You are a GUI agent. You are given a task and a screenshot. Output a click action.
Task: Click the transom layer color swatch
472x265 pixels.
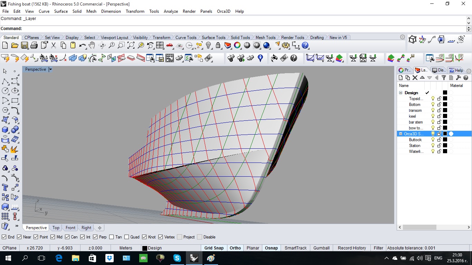pyautogui.click(x=445, y=110)
